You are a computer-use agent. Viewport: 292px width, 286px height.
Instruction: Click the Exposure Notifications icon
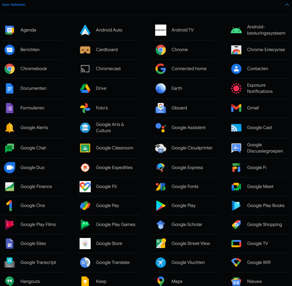coord(236,88)
